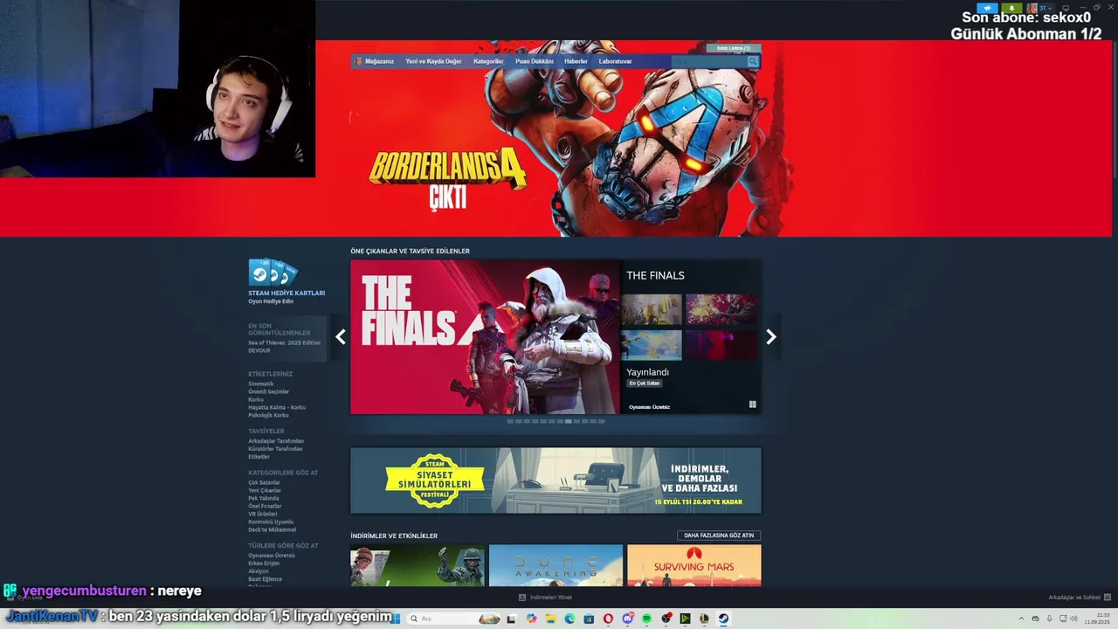
Task: Click Windows taskbar search box
Action: [x=454, y=619]
